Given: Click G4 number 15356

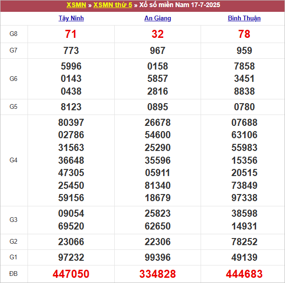Looking at the screenshot, I should coord(244,160).
